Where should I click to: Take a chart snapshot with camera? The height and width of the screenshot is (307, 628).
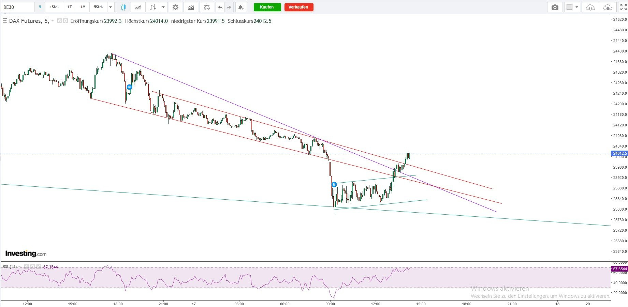click(555, 7)
